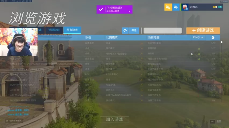Click settings icon in 圣诞节黑森林 row
The width and height of the screenshot is (229, 128).
click(x=141, y=90)
